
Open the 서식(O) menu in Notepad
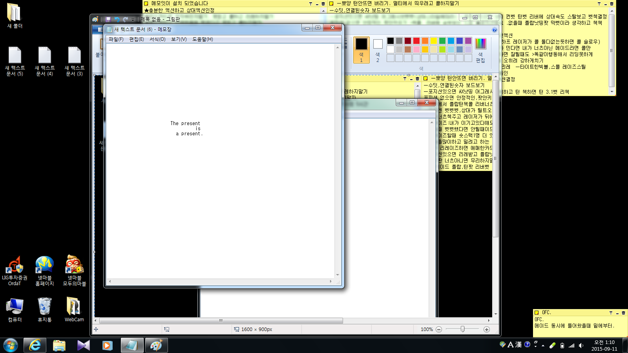point(157,39)
